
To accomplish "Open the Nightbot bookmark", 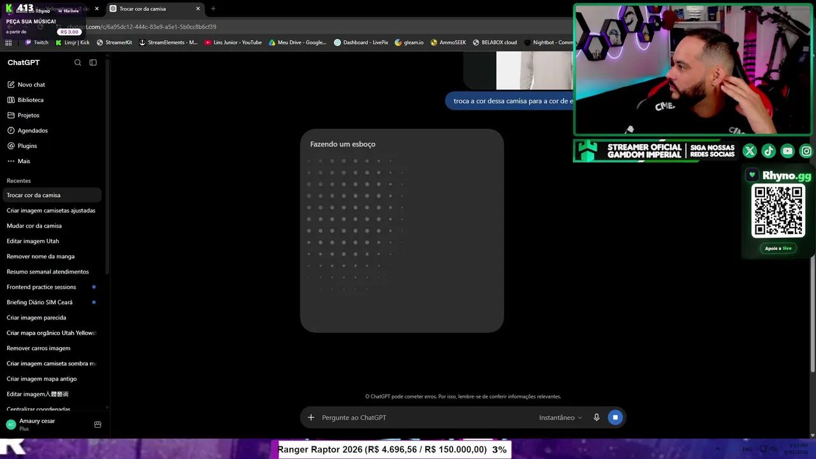I will (548, 43).
